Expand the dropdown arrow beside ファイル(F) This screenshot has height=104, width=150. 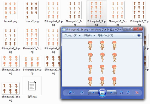pos(80,36)
